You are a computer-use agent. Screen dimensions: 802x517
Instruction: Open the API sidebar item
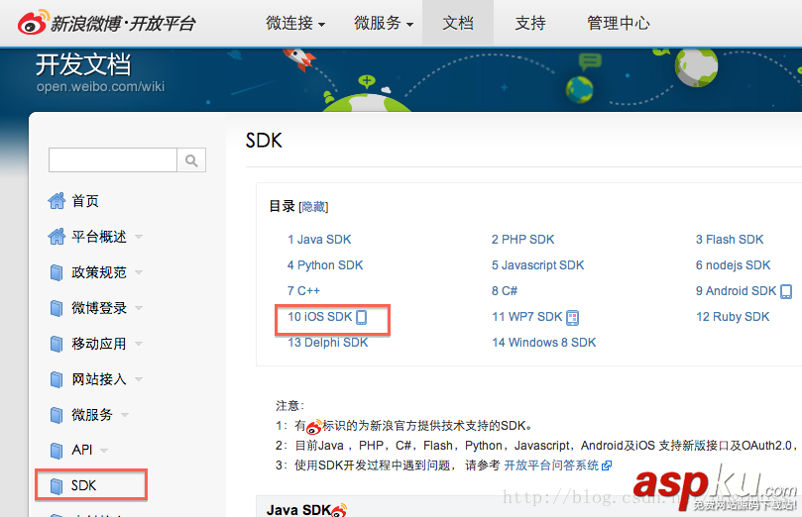point(82,450)
